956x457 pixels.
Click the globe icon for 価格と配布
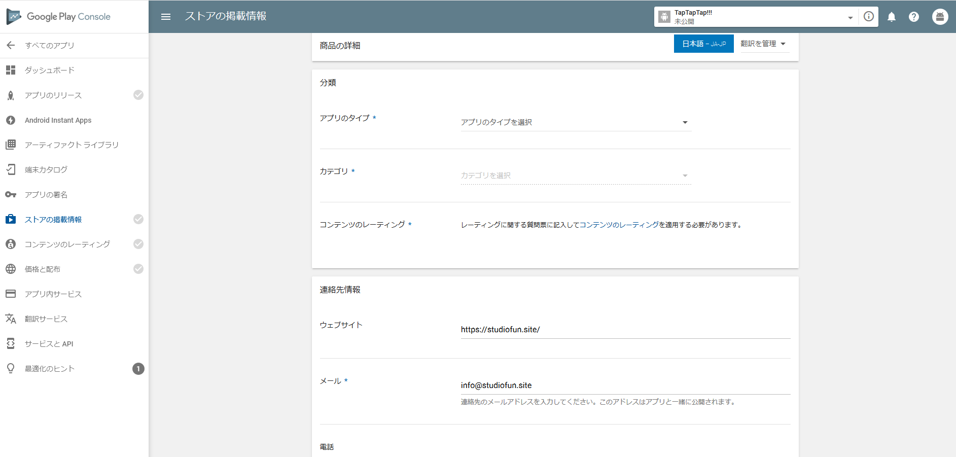pyautogui.click(x=11, y=269)
